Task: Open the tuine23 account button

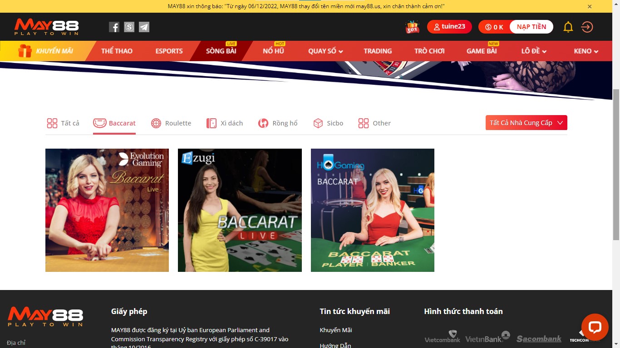Action: coord(449,27)
